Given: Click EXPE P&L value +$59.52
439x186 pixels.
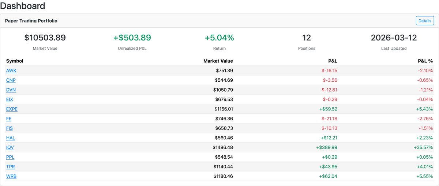Looking at the screenshot, I should (x=328, y=109).
